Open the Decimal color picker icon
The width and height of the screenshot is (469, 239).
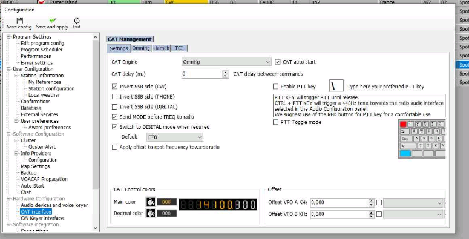click(151, 213)
